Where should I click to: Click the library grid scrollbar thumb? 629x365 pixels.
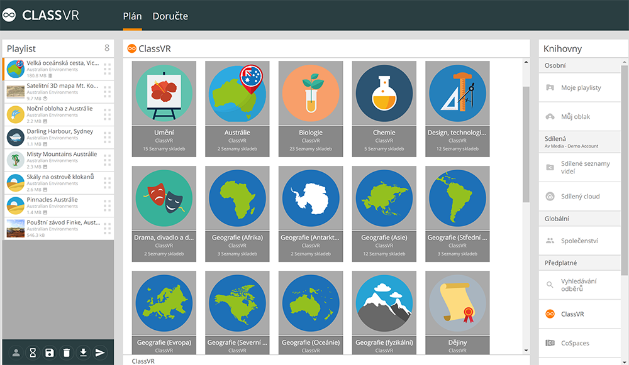click(526, 144)
